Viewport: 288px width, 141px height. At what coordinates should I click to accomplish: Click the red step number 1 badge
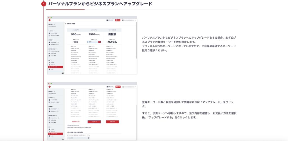tap(44, 4)
